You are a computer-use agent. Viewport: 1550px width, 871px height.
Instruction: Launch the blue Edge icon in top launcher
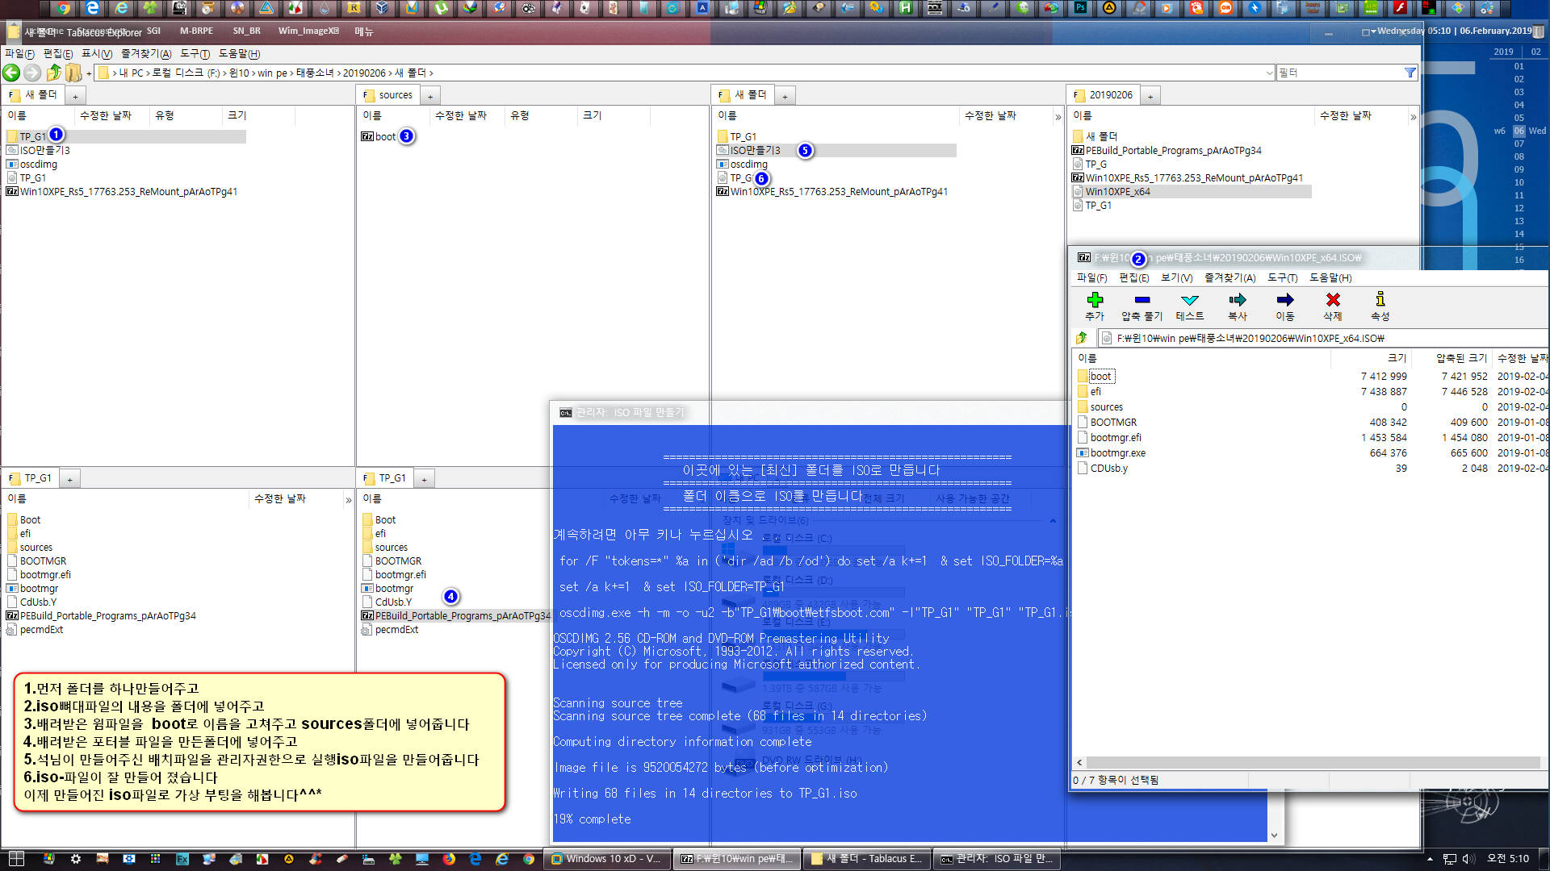pyautogui.click(x=93, y=8)
